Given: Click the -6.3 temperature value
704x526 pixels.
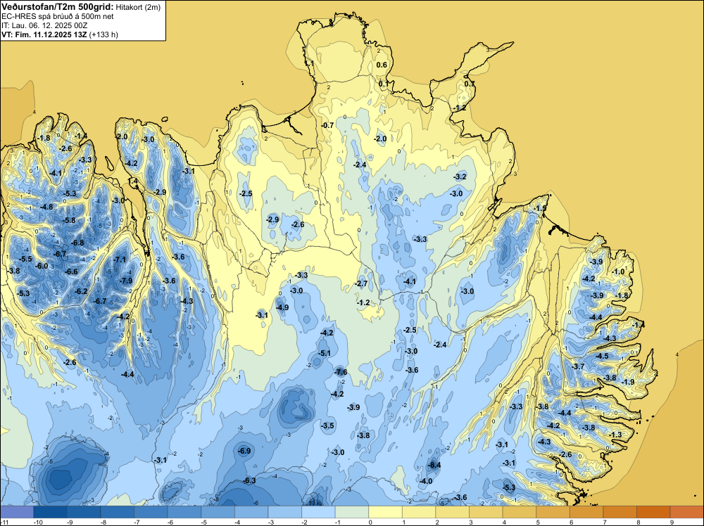Looking at the screenshot, I should tap(250, 480).
